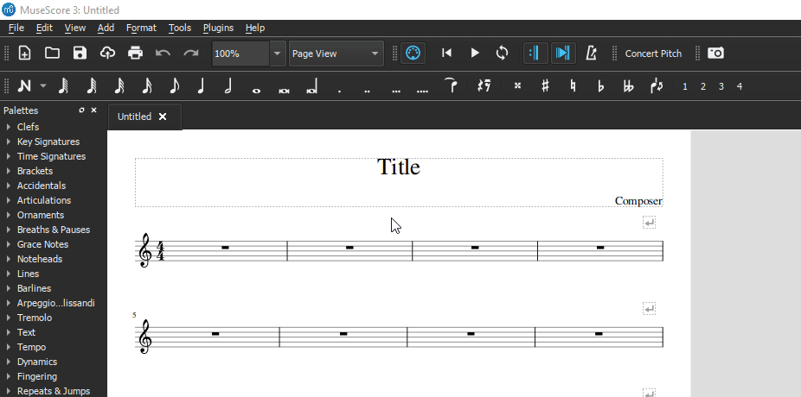This screenshot has width=801, height=397.
Task: Open the Tools menu
Action: pos(180,28)
